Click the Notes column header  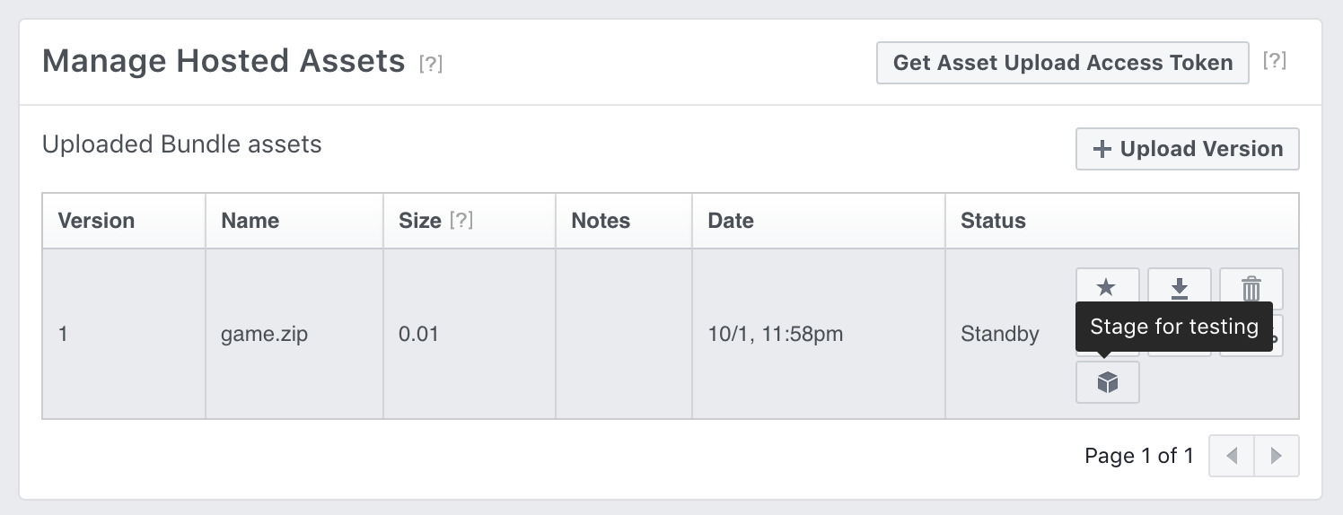pos(601,221)
